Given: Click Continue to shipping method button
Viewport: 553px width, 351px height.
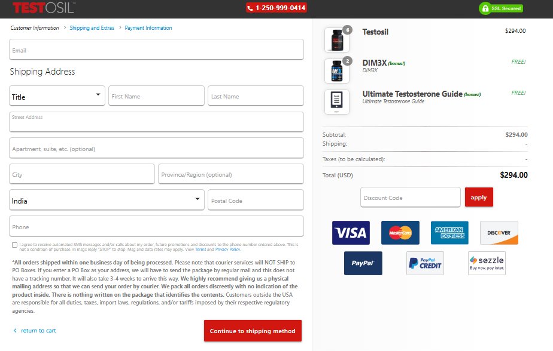Looking at the screenshot, I should 253,331.
